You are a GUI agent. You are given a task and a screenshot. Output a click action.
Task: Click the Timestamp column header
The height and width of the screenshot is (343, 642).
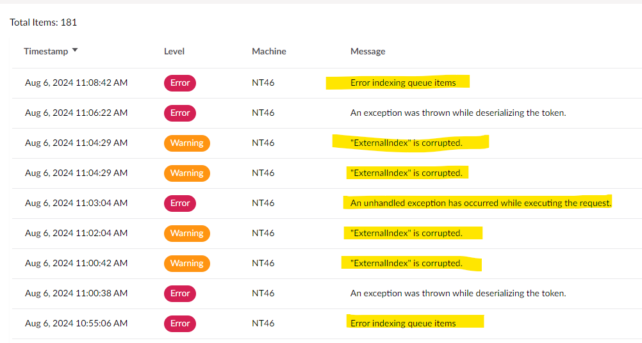point(46,51)
